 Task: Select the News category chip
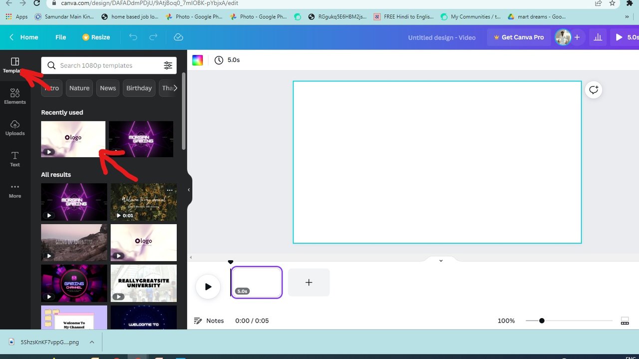point(108,88)
